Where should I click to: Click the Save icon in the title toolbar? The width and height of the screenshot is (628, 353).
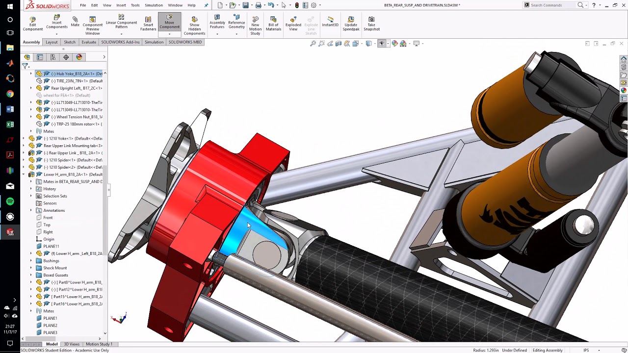(x=245, y=5)
